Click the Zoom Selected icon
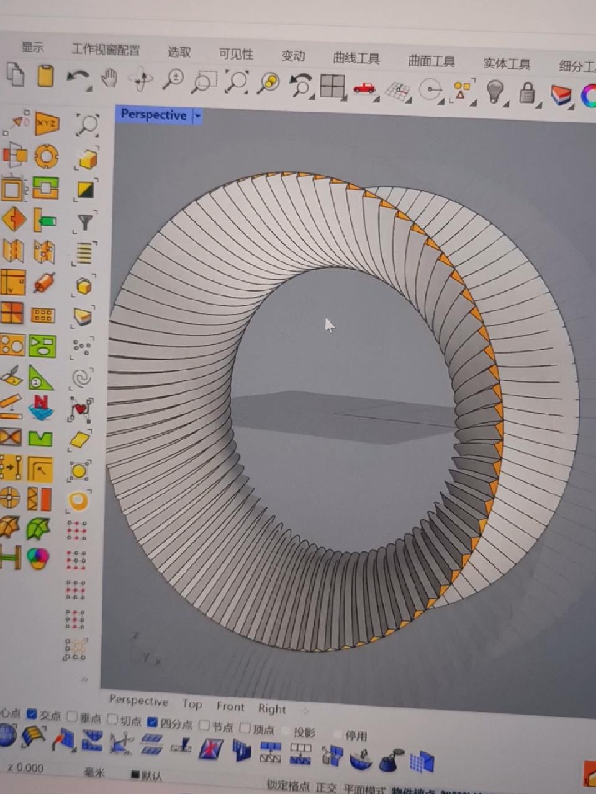 click(269, 83)
